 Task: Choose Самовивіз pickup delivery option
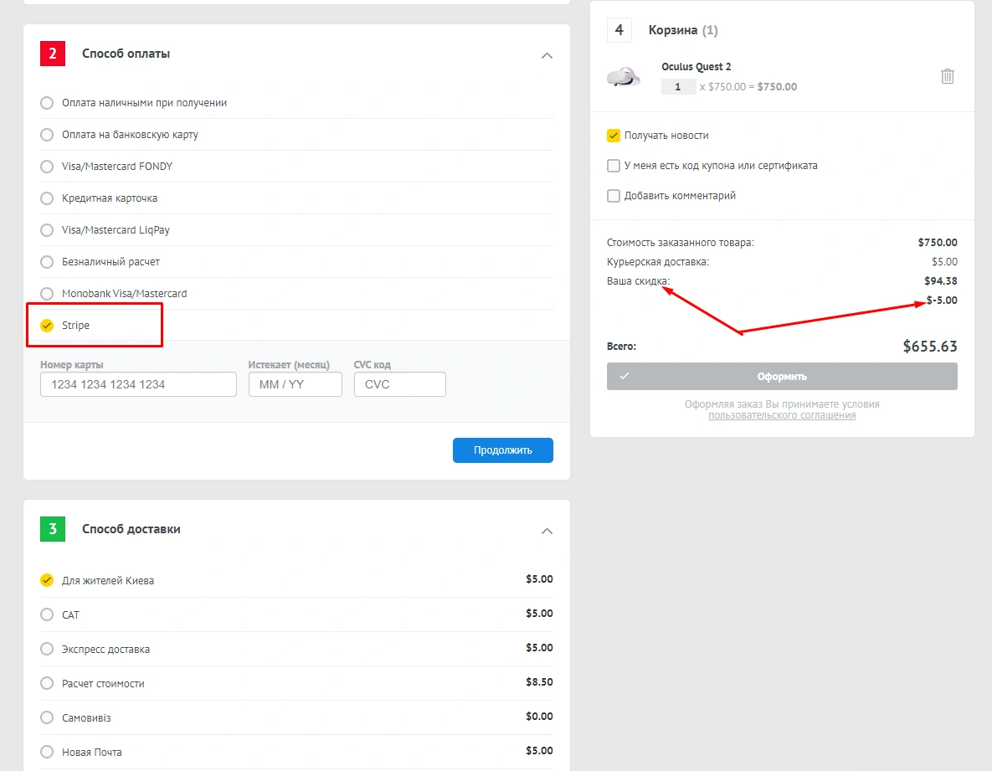tap(47, 717)
